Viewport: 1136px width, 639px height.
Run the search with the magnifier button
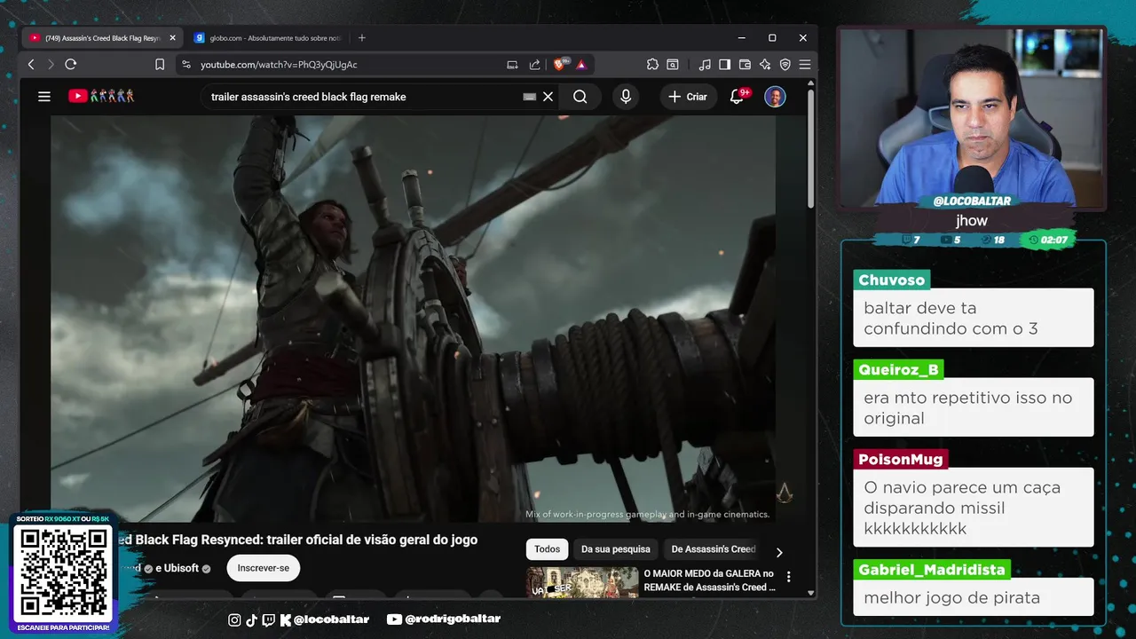pyautogui.click(x=580, y=97)
